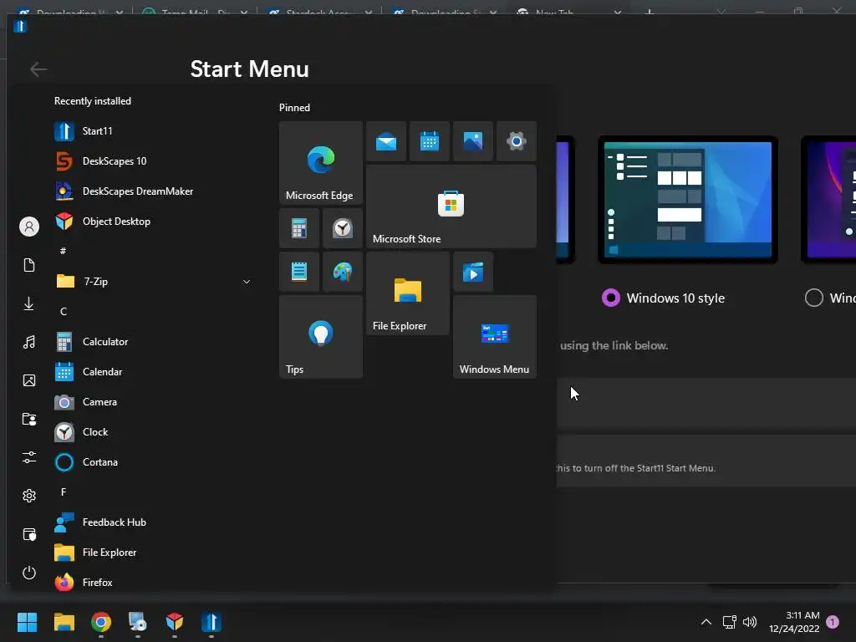The image size is (856, 642).
Task: Jump to the C letter group header
Action: (64, 312)
